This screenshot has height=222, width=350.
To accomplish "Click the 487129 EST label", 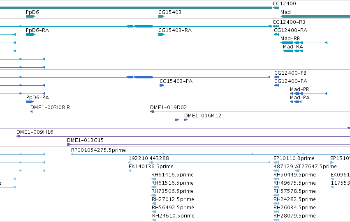I will pyautogui.click(x=283, y=167).
